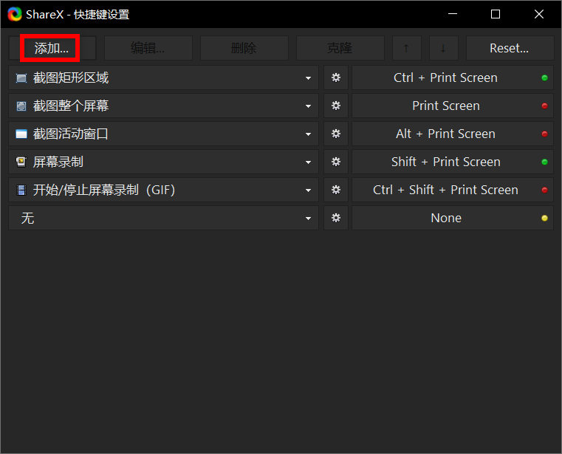Image resolution: width=562 pixels, height=454 pixels.
Task: Click the ShareX logo in title bar
Action: pos(15,14)
